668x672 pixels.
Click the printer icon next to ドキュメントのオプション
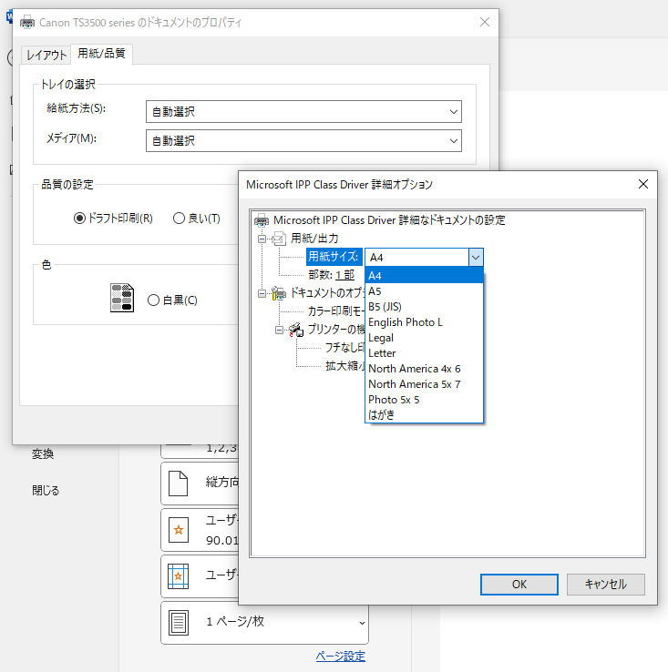pyautogui.click(x=279, y=293)
